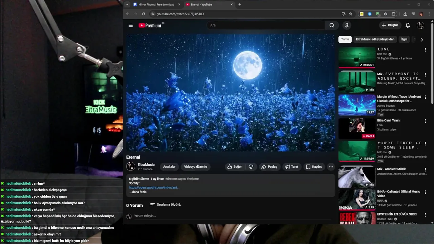
Task: Save the video with Kaydet
Action: (x=314, y=167)
